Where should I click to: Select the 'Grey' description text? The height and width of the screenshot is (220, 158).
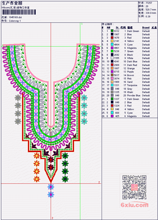pyautogui.click(x=130, y=89)
